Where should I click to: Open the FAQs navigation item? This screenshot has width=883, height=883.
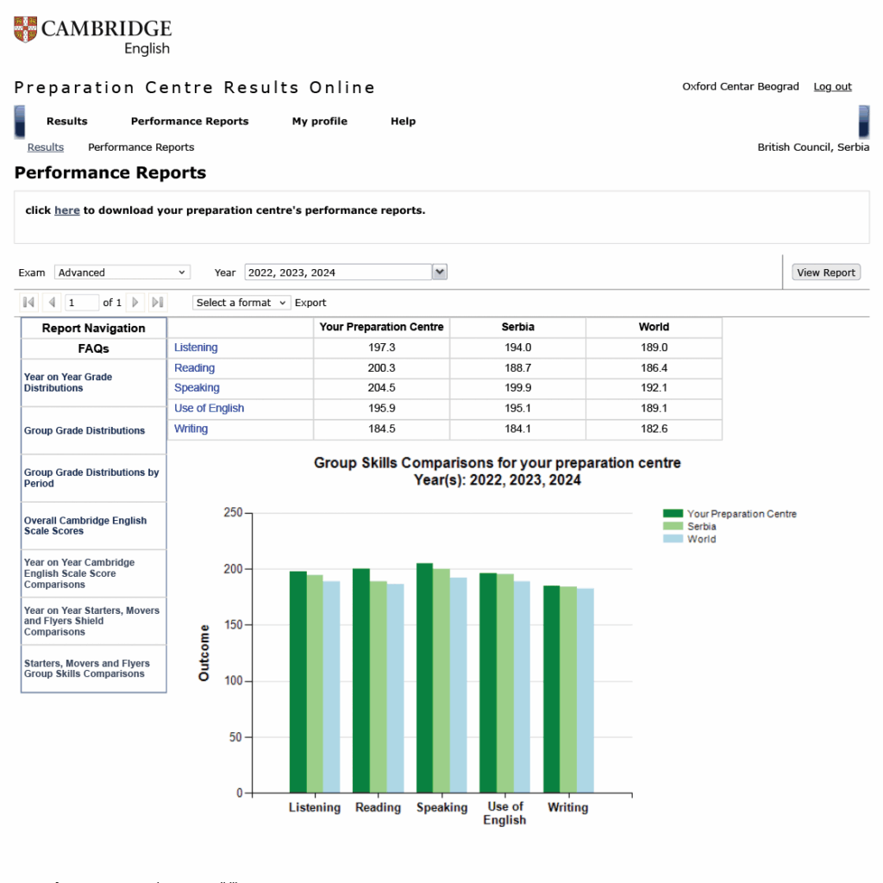click(93, 348)
